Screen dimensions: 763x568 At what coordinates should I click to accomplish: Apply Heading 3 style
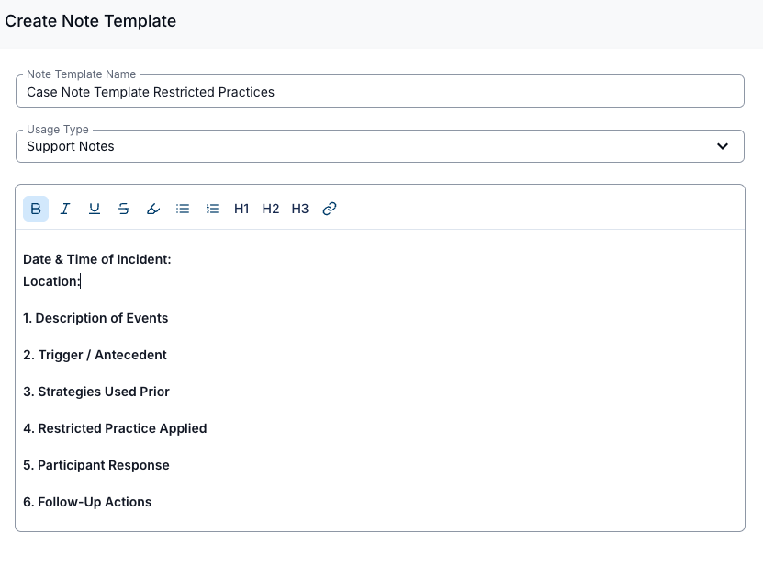click(300, 209)
